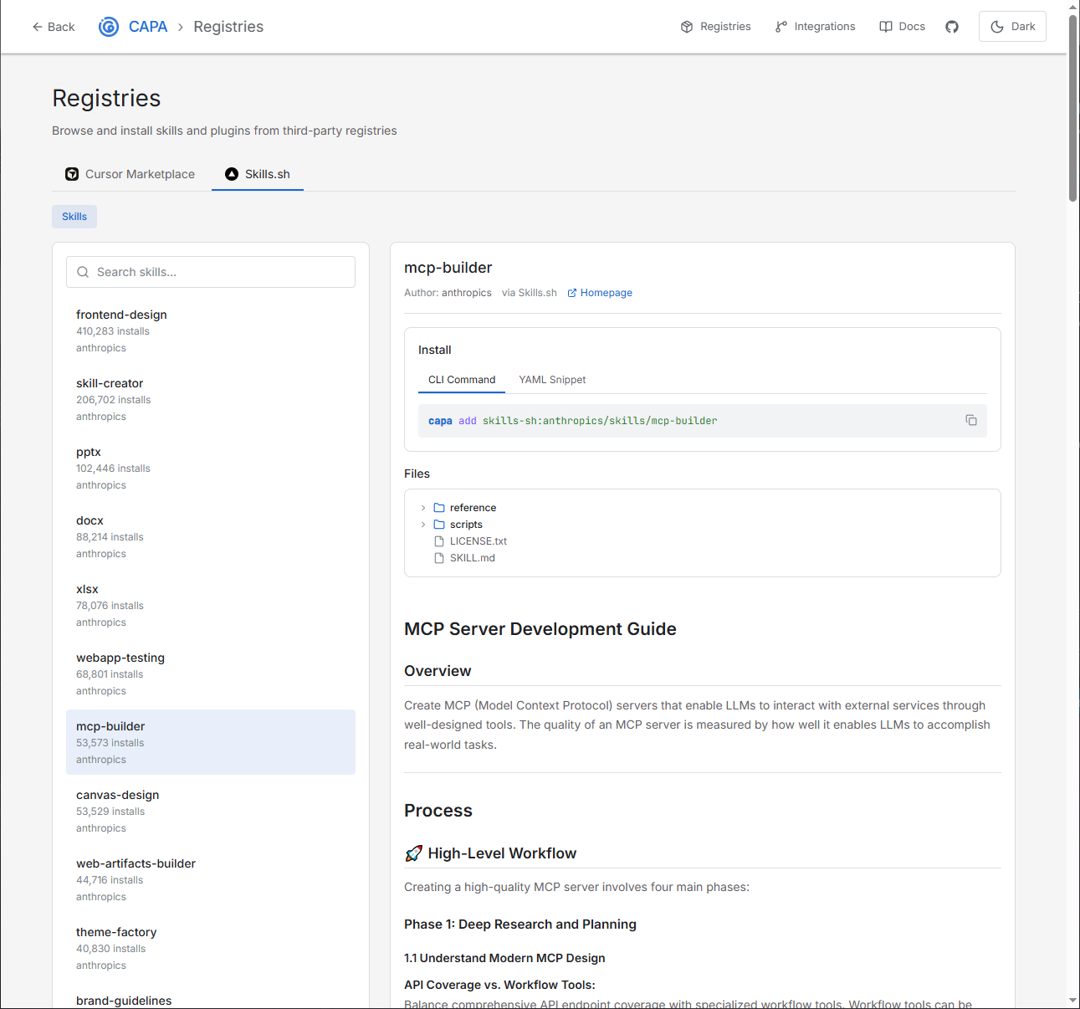Toggle Dark theme button
1080x1009 pixels.
[1012, 27]
